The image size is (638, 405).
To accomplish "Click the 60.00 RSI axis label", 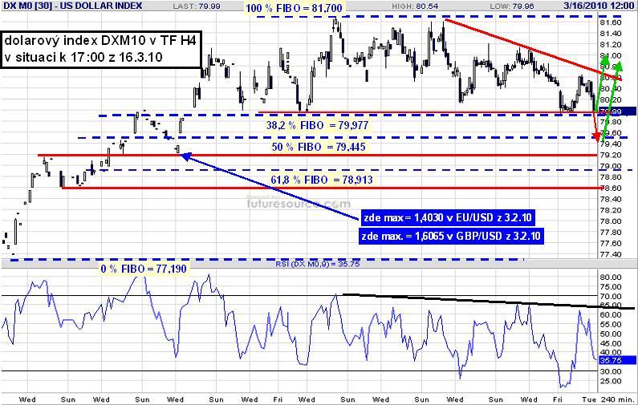I will point(611,314).
